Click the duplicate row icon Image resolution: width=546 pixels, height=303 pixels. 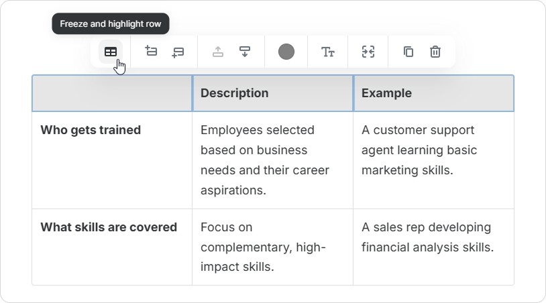(x=408, y=52)
